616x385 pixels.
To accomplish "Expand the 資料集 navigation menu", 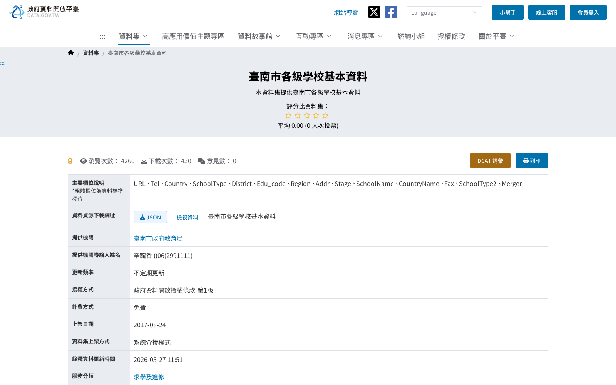I will coord(134,36).
